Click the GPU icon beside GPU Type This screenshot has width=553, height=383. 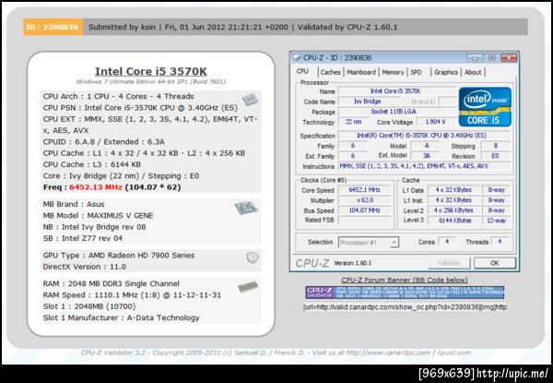253,257
